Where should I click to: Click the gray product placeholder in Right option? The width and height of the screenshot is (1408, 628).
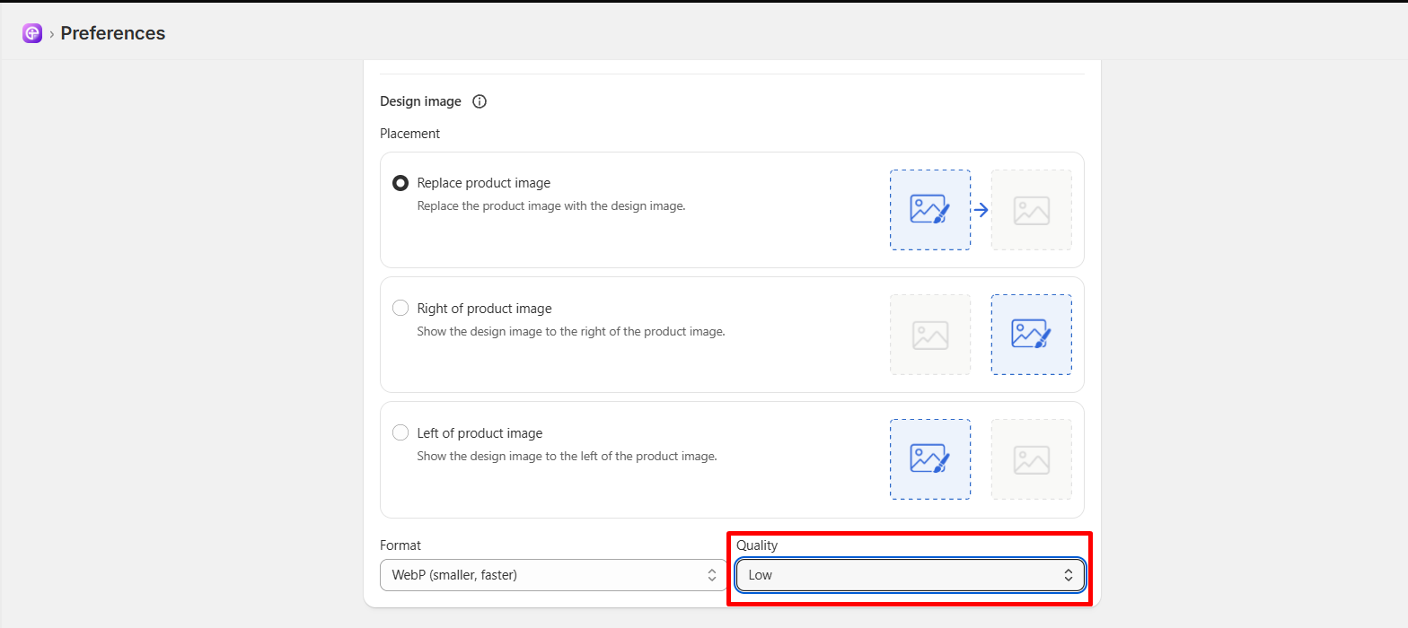(x=930, y=335)
